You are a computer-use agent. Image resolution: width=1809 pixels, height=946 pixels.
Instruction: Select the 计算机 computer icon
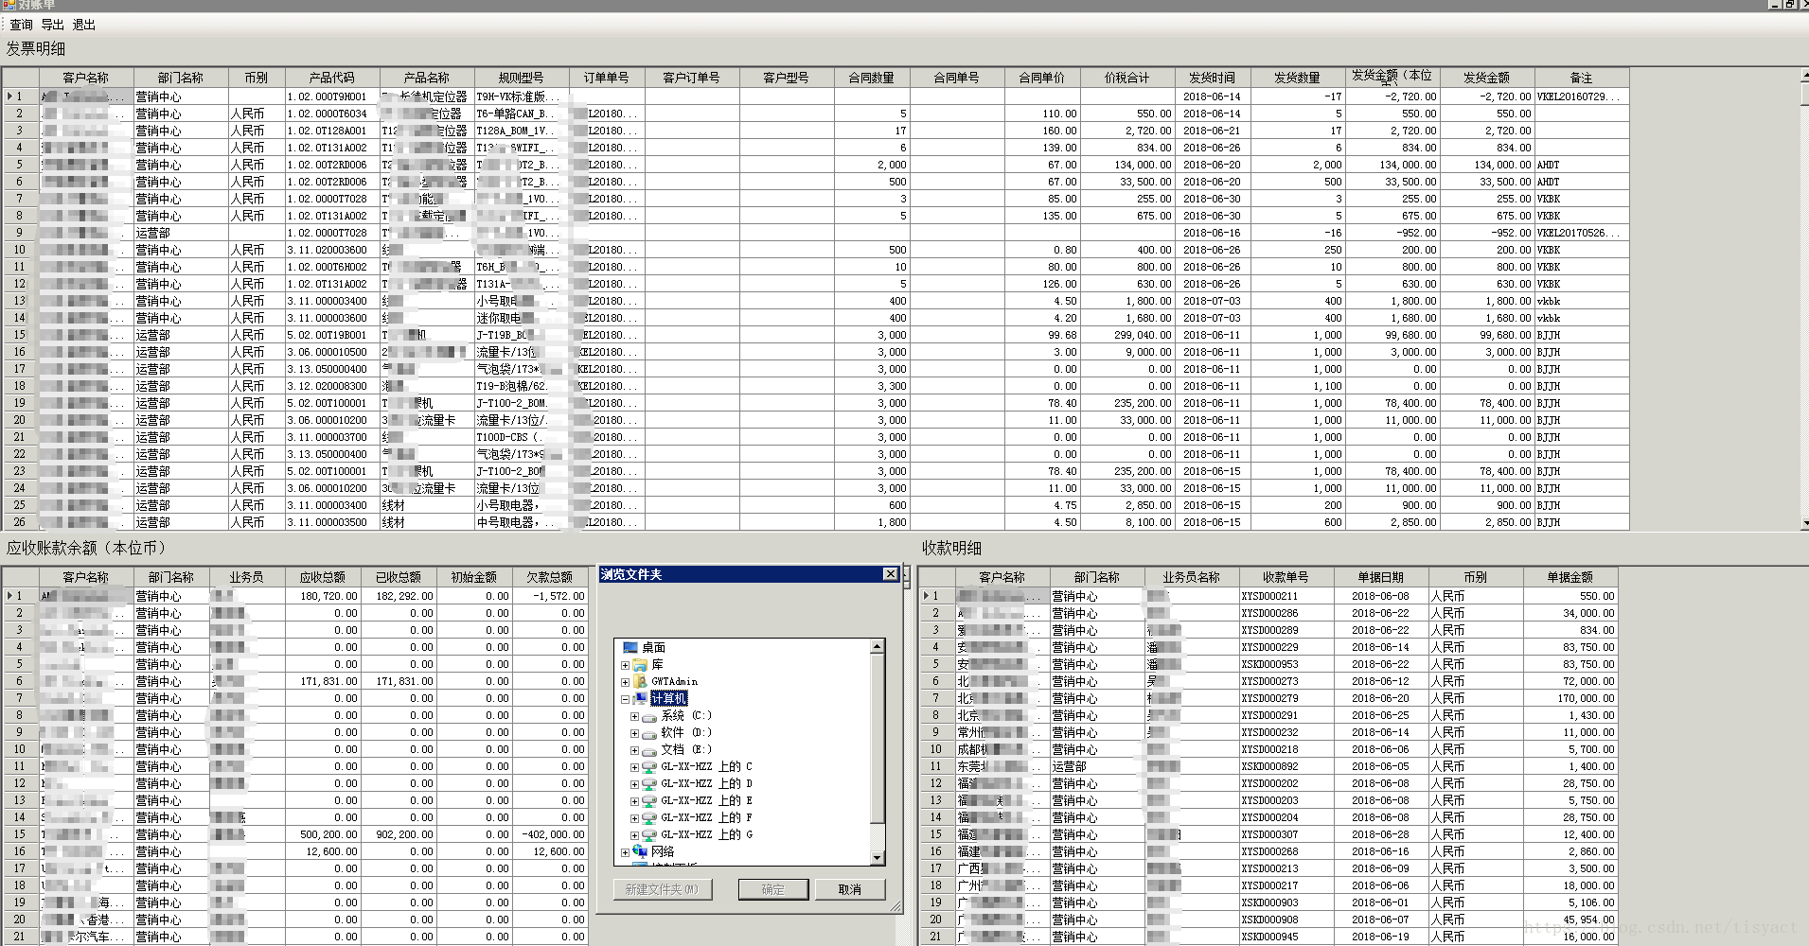tap(641, 699)
